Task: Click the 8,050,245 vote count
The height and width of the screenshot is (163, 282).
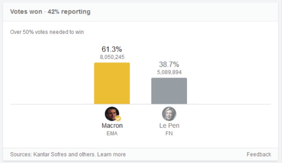Action: tap(112, 57)
